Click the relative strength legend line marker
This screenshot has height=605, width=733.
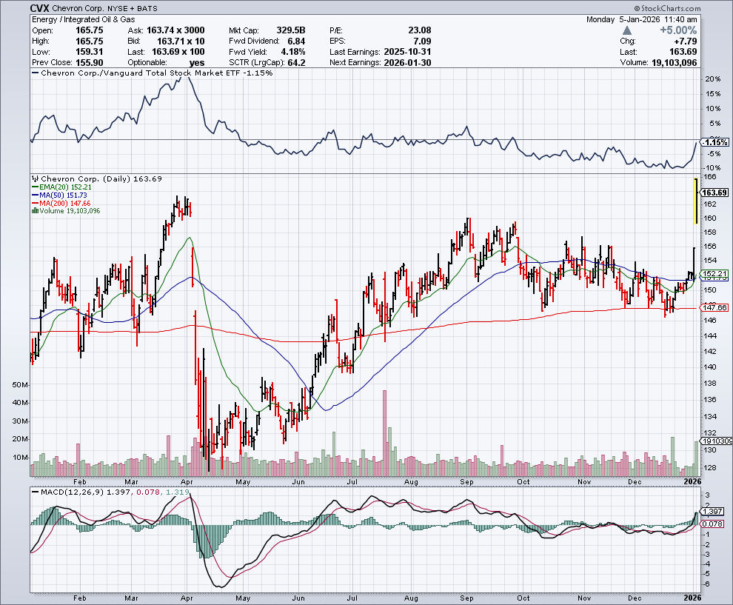click(x=36, y=73)
